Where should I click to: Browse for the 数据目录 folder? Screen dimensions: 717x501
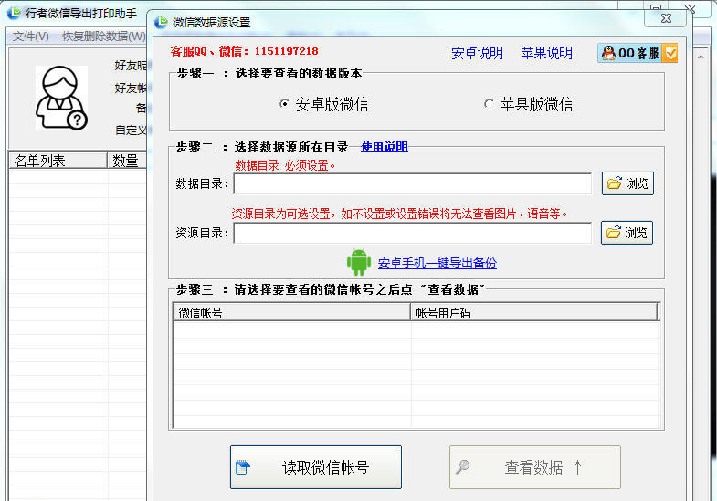[627, 183]
